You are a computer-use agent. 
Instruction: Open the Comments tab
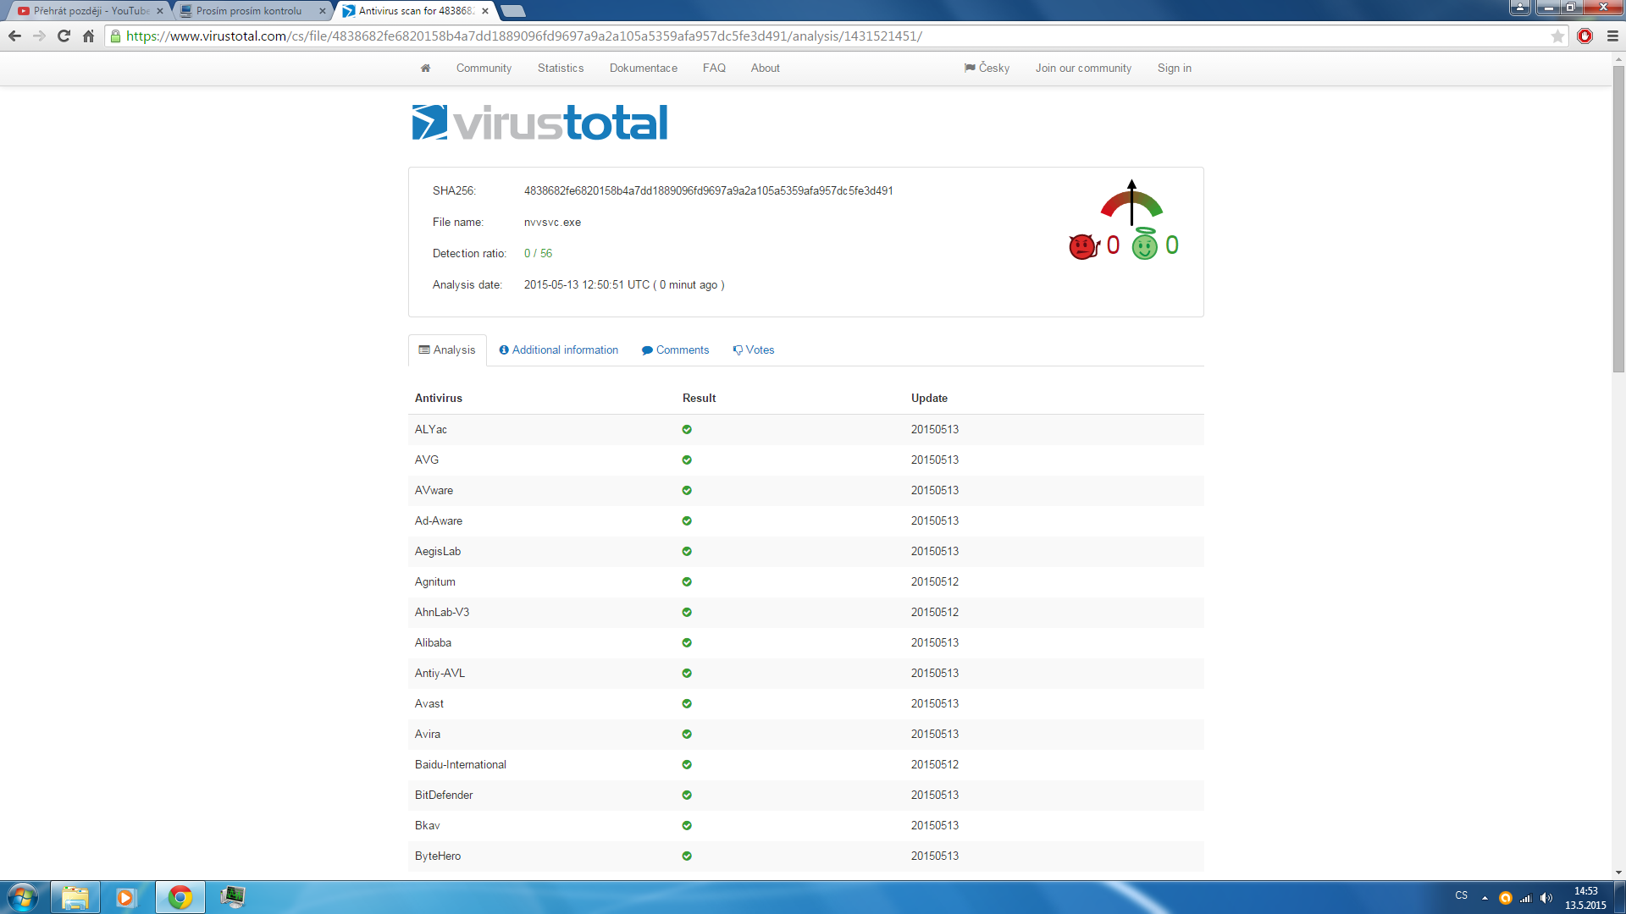point(676,350)
